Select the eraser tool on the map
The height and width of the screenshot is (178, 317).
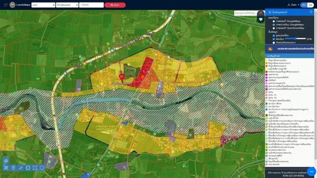pos(6,161)
